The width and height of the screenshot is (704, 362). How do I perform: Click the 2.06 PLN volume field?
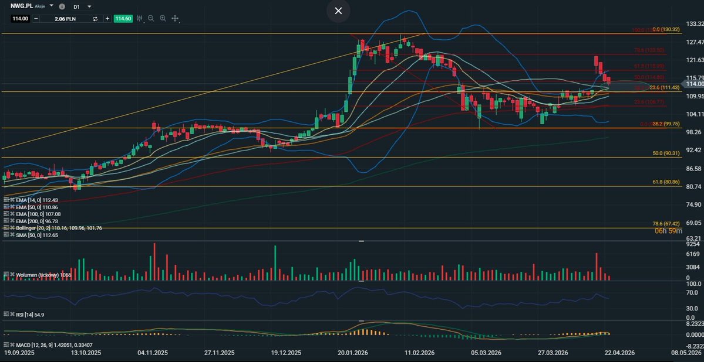coord(65,18)
